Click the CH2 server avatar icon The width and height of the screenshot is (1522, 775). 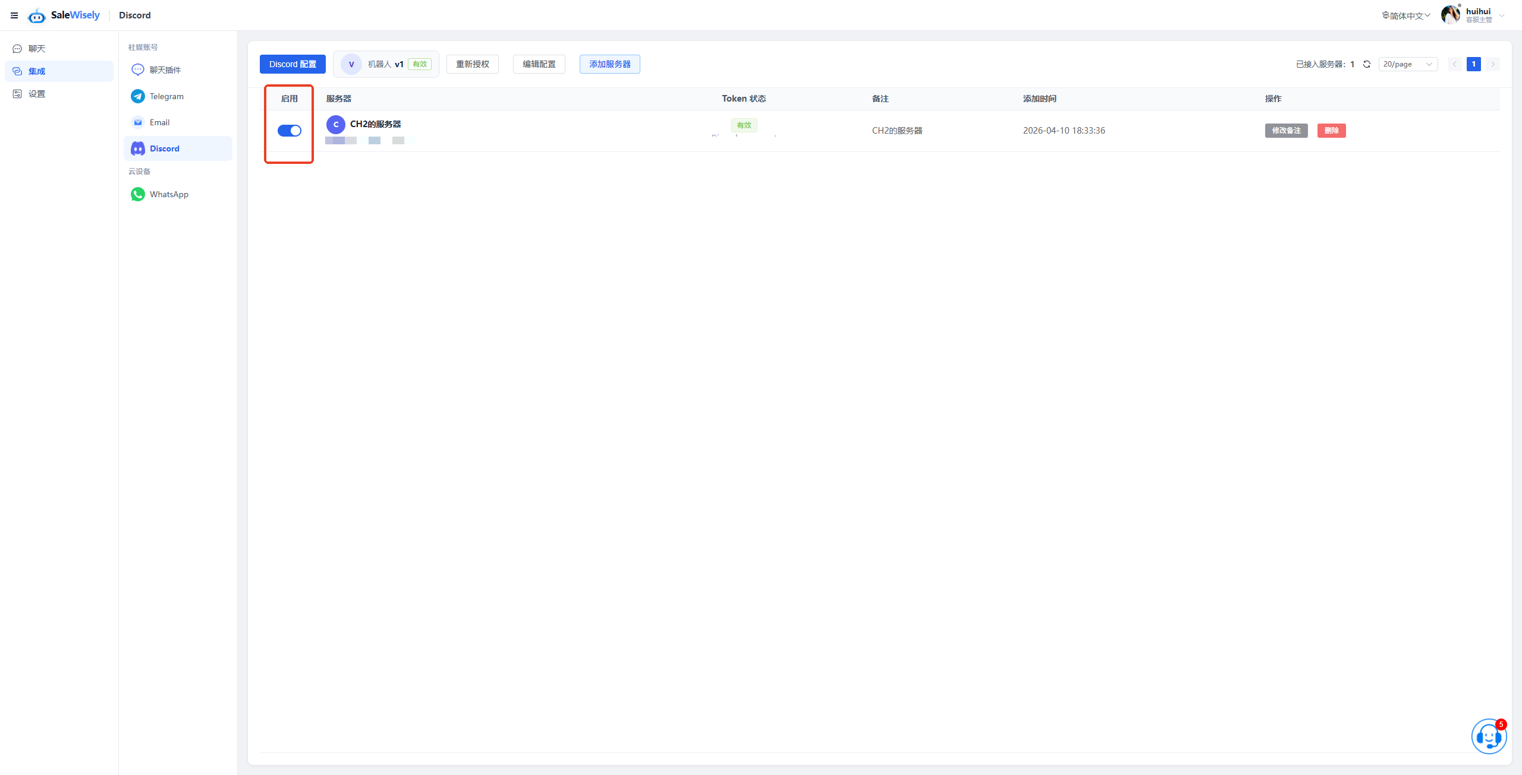(x=336, y=124)
